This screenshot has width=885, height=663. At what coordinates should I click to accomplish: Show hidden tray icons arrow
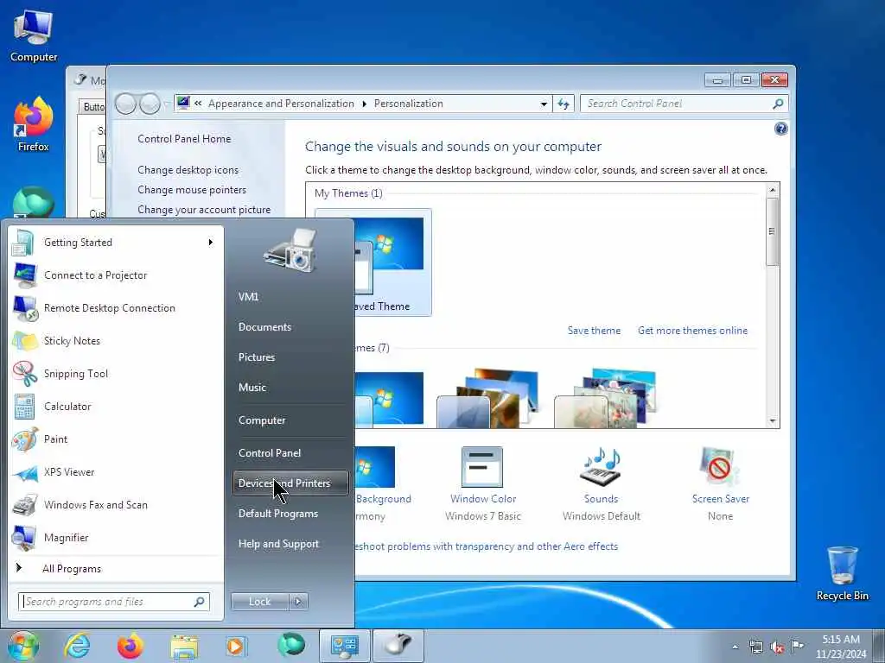[x=735, y=647]
